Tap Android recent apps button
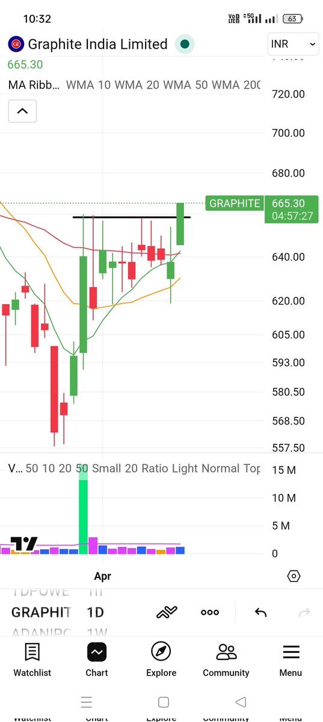Image resolution: width=323 pixels, height=722 pixels. tap(87, 702)
